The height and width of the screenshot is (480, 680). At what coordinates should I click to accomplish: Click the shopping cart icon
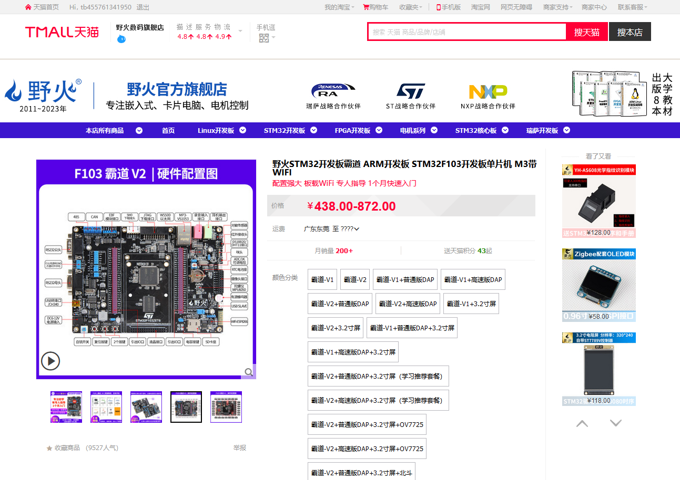click(366, 7)
